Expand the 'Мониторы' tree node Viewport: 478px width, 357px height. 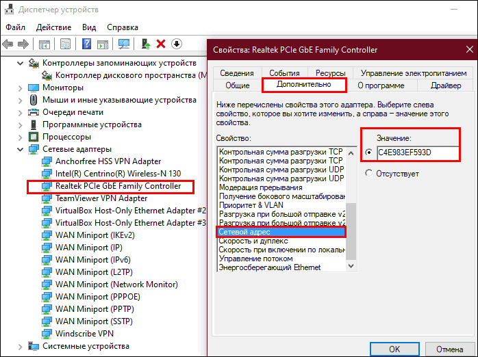pos(20,88)
